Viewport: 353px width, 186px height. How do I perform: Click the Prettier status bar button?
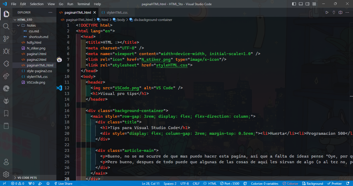334,183
